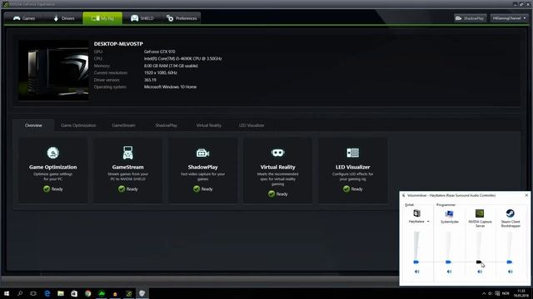Open the Drivers tab
Viewport: 533px width, 299px height.
click(x=64, y=18)
